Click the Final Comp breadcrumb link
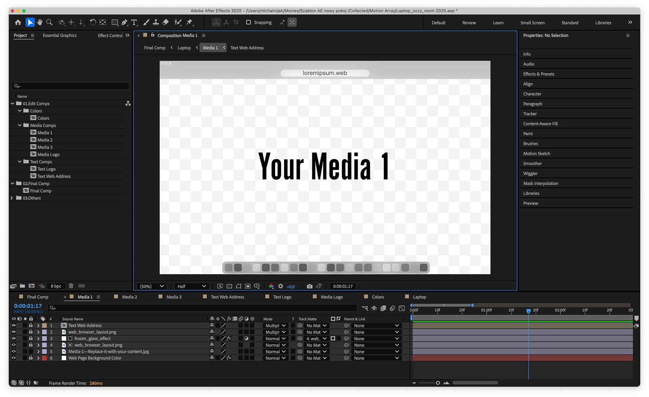This screenshot has width=649, height=397. (154, 48)
